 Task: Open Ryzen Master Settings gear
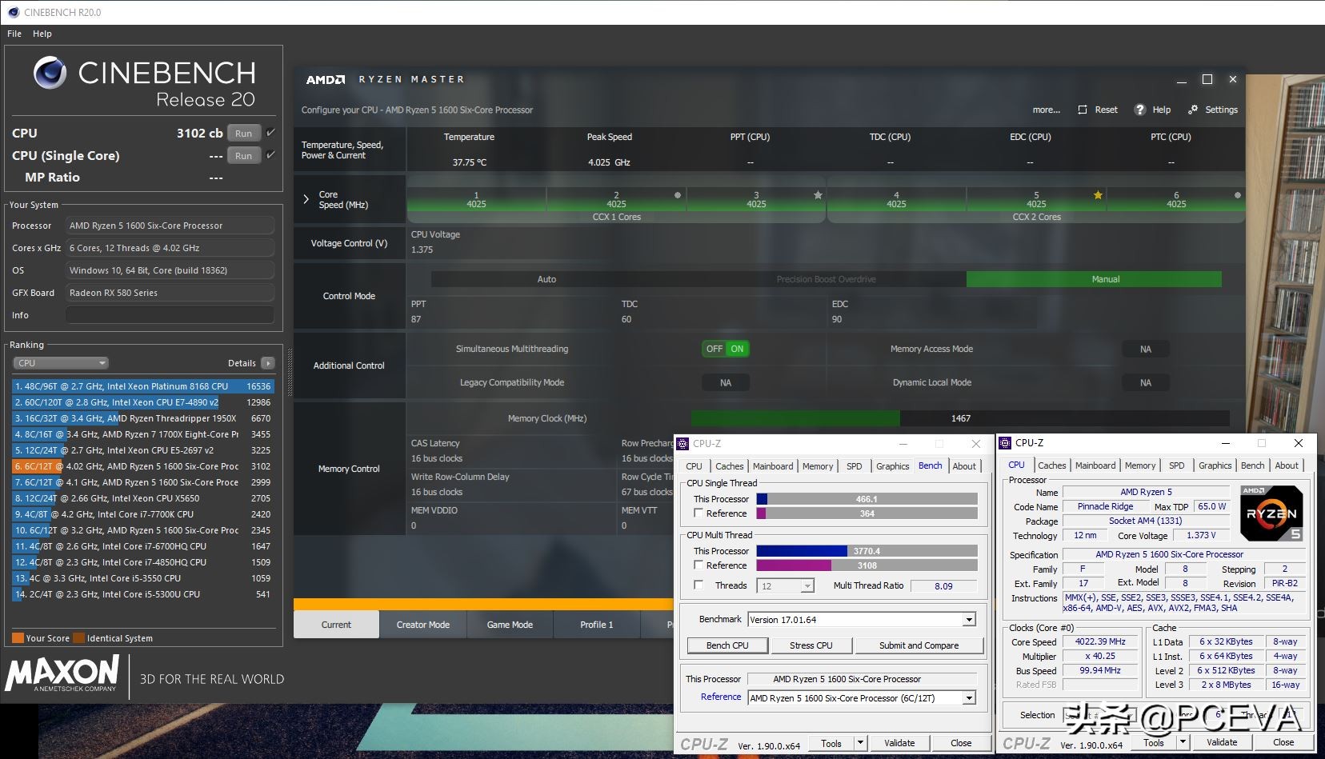point(1193,110)
